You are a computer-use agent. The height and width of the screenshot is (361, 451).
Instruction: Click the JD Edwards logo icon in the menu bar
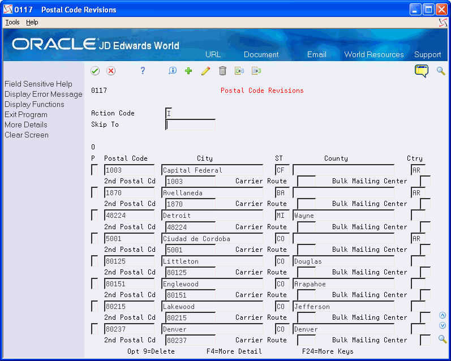[443, 23]
